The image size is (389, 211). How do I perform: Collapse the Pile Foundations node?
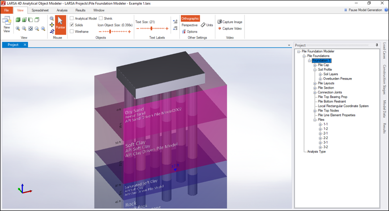[304, 56]
